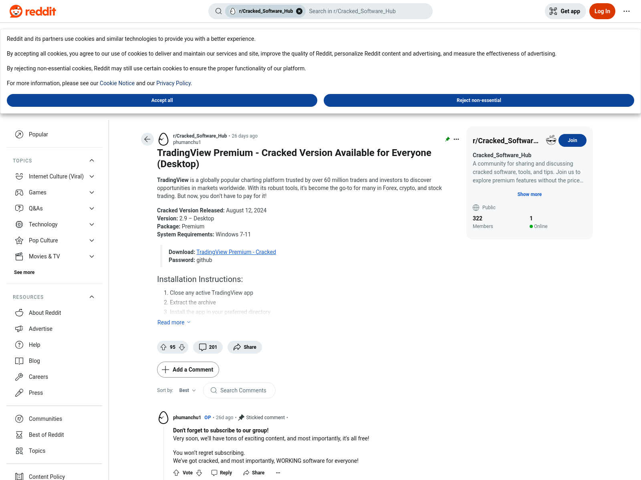Reply to the stickied comment

point(222,473)
